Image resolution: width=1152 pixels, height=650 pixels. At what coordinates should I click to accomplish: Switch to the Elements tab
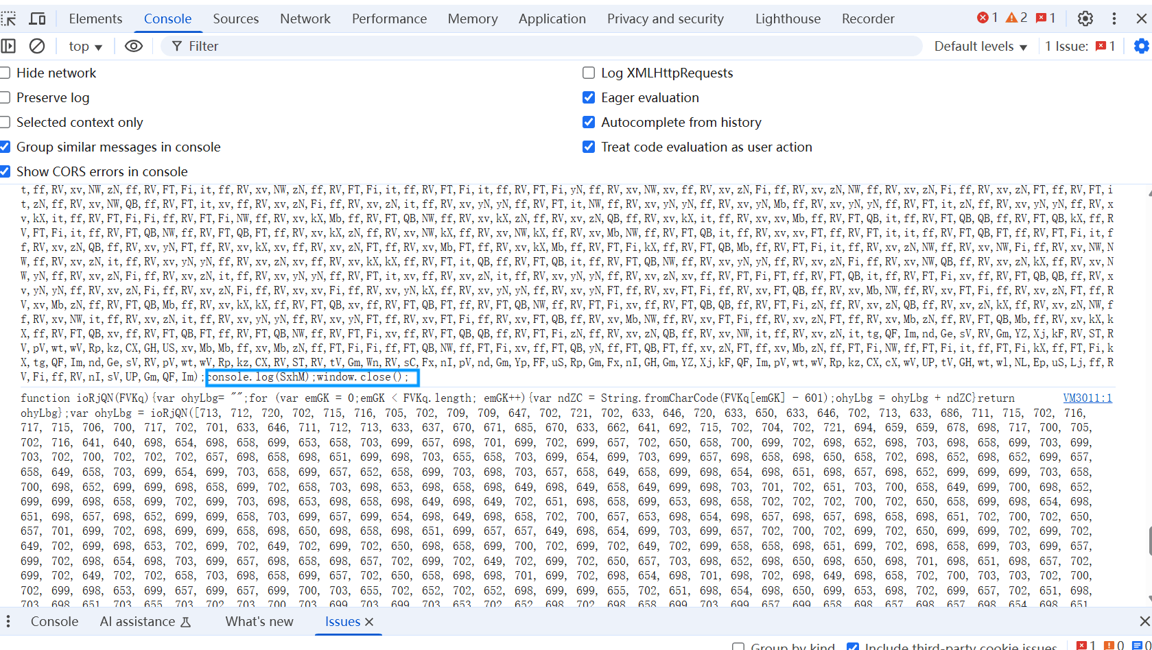click(95, 19)
